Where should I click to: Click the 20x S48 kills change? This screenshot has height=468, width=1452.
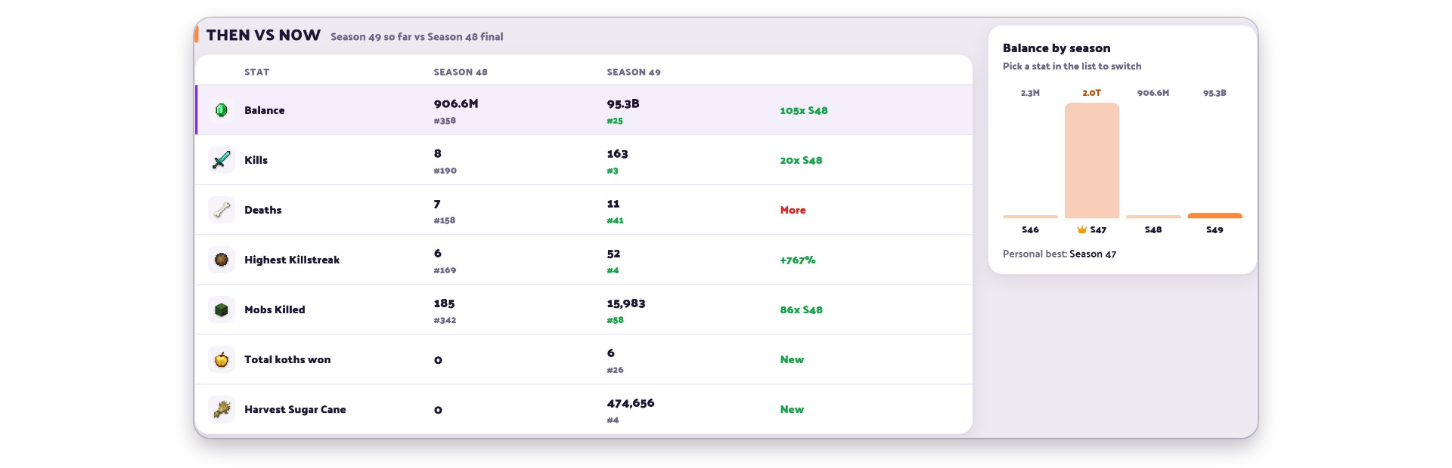coord(802,160)
